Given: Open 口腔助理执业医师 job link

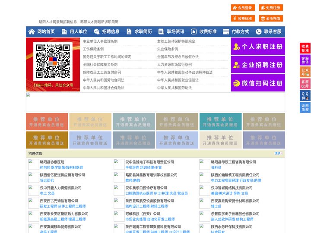Looking at the screenshot, I should pos(139,193).
